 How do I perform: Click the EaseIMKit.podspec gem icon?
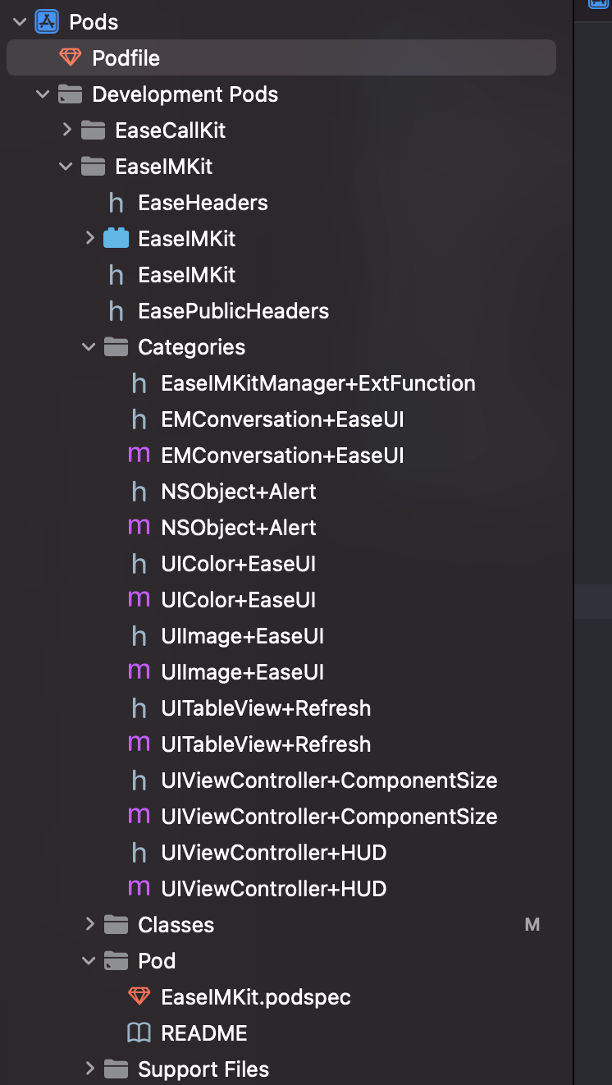[139, 997]
